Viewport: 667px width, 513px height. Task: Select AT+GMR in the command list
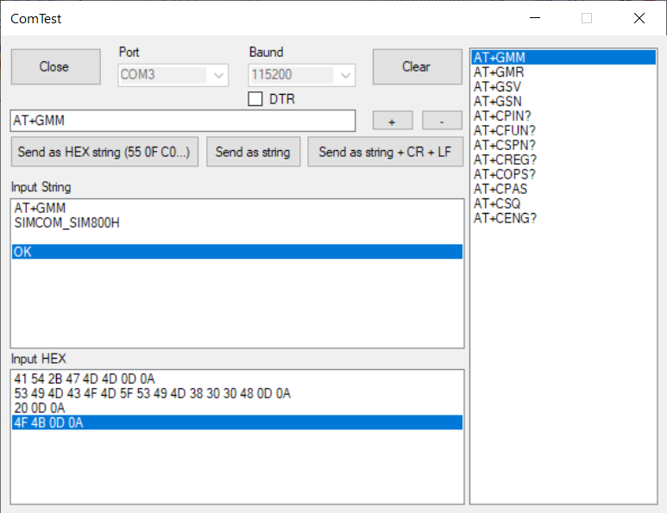[499, 72]
